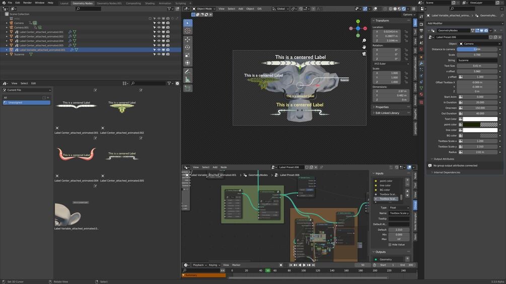The image size is (506, 284).
Task: Click the pan hand icon in viewport
Action: (x=364, y=47)
